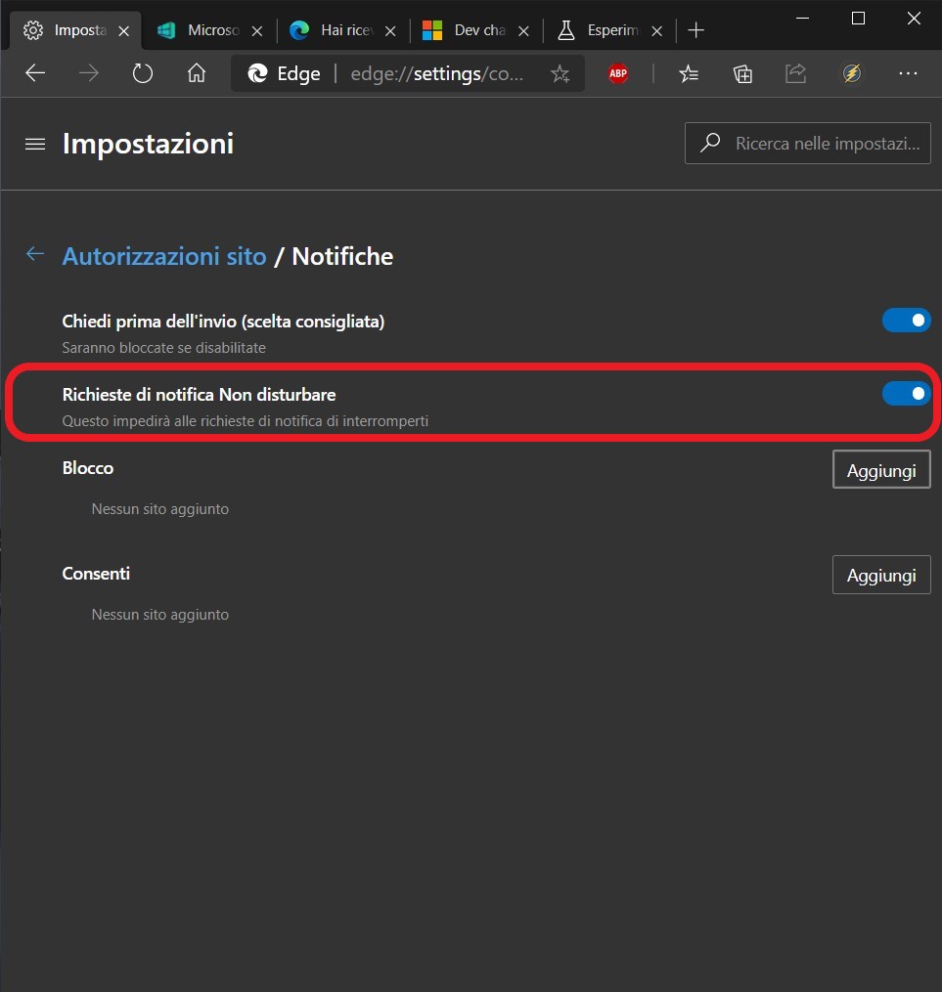Open the three-dot Edge menu
942x992 pixels.
tap(908, 74)
